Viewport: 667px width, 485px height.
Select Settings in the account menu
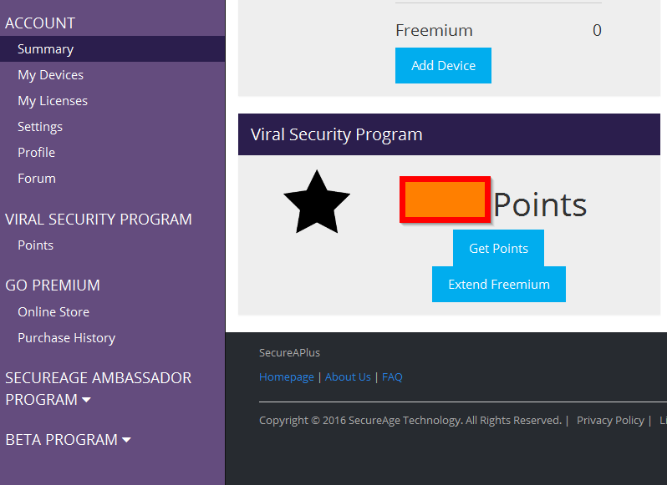tap(40, 127)
